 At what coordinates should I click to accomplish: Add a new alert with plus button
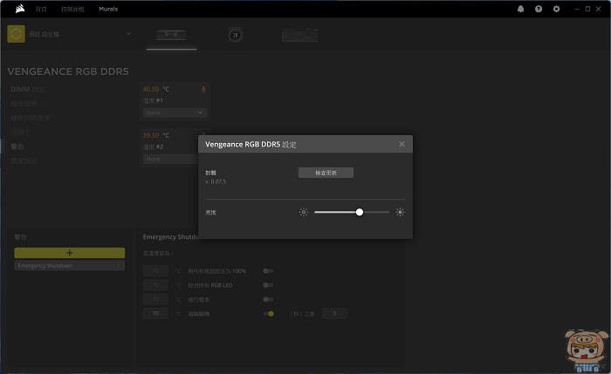point(69,253)
